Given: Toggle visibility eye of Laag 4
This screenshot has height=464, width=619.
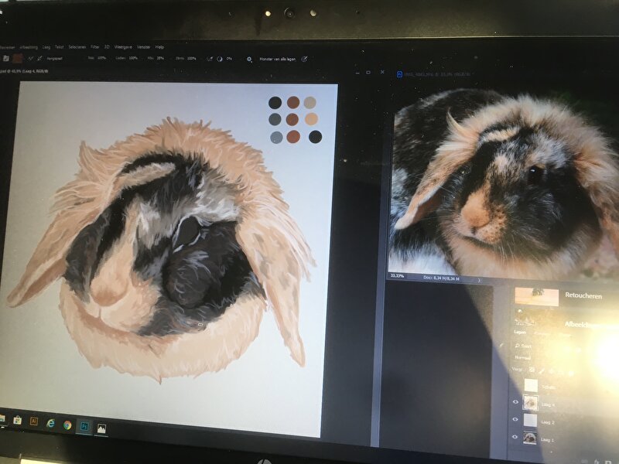Looking at the screenshot, I should tap(515, 402).
